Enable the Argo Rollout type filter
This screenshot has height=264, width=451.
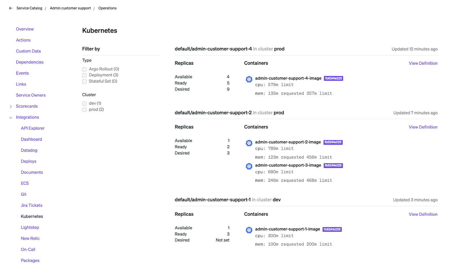(x=84, y=69)
